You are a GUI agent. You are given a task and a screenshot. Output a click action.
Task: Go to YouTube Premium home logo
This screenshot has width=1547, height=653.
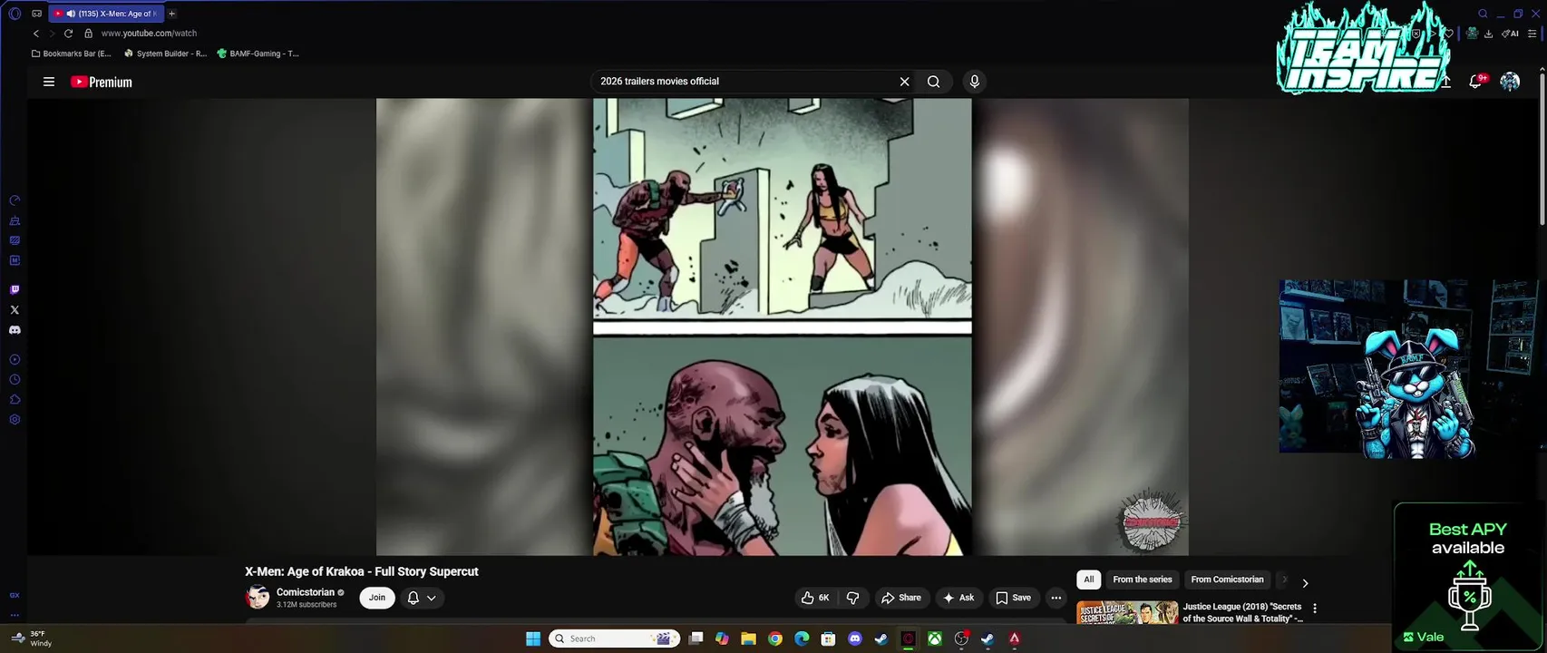click(x=102, y=82)
